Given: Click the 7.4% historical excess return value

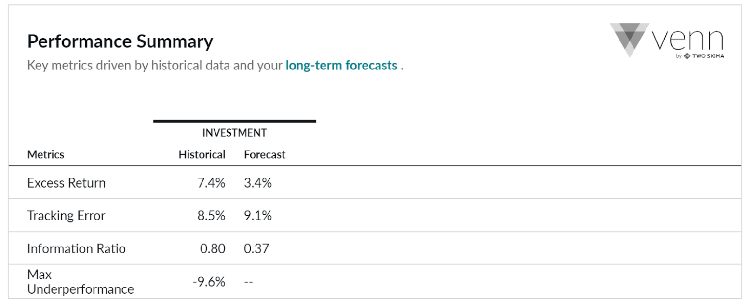Looking at the screenshot, I should tap(212, 183).
